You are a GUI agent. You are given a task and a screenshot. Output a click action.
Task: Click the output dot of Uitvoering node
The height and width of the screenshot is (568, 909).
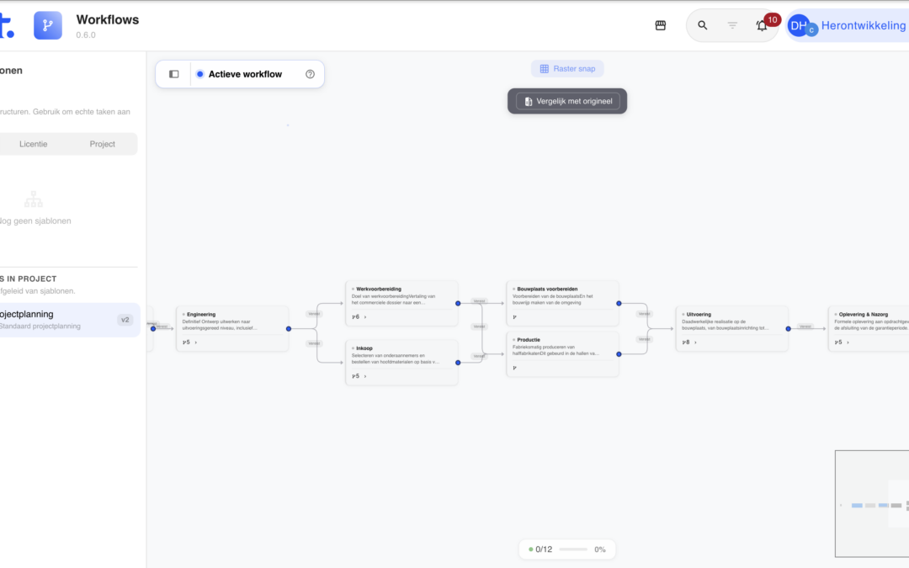click(x=789, y=329)
